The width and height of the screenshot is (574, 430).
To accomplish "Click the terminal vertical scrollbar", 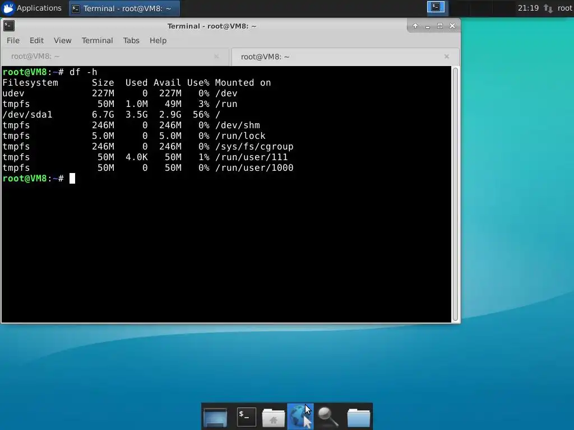I will [x=455, y=194].
